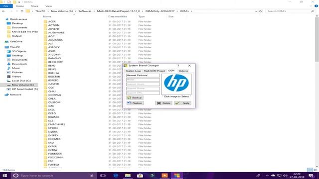Select Local Disk (C:) drive
319x179 pixels.
tap(21, 81)
